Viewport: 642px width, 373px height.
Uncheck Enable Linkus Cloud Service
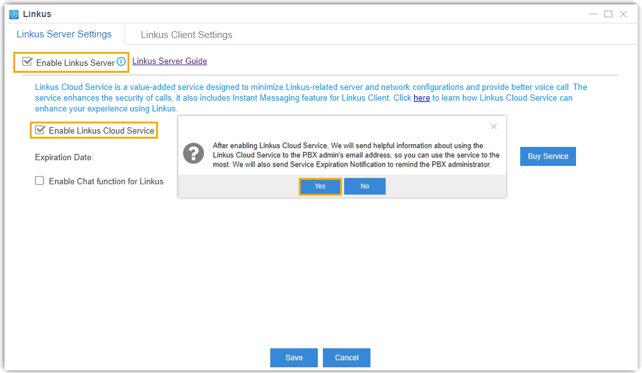[40, 130]
